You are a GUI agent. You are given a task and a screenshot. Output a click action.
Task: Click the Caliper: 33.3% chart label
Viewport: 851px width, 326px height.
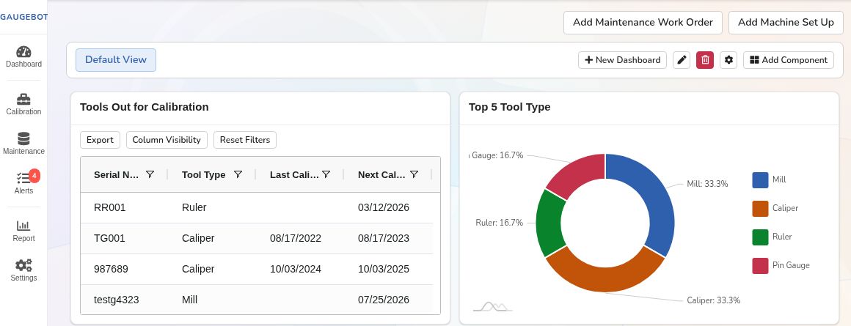pos(713,300)
